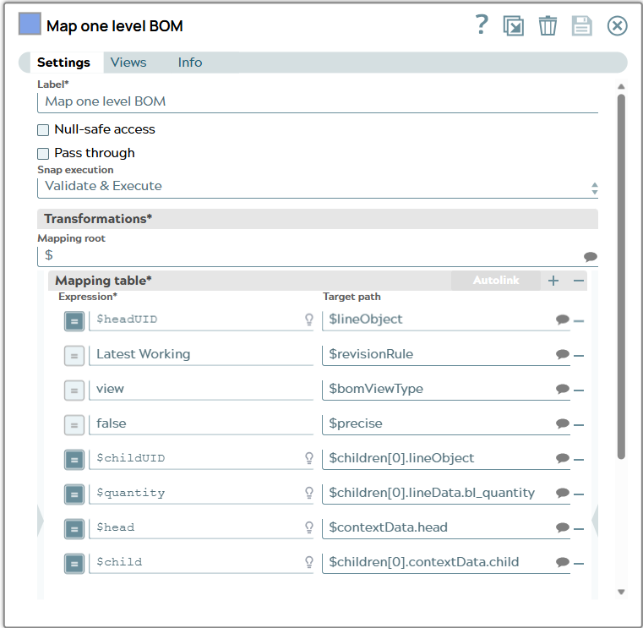Open comment bubble for $contextData.head target
The image size is (643, 628).
[x=562, y=527]
